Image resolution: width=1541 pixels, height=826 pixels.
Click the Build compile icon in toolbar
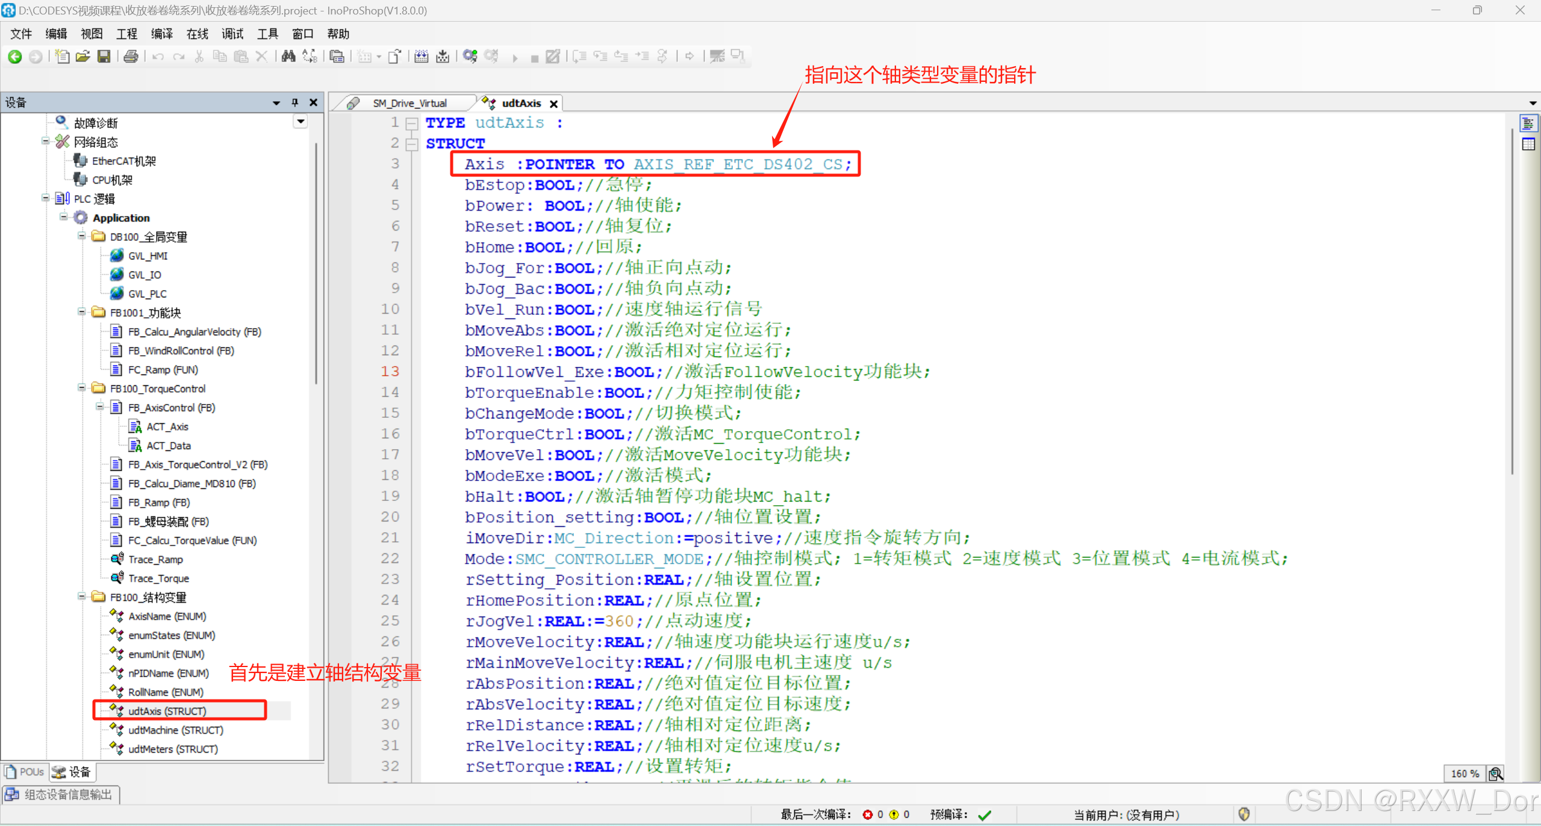click(x=421, y=57)
